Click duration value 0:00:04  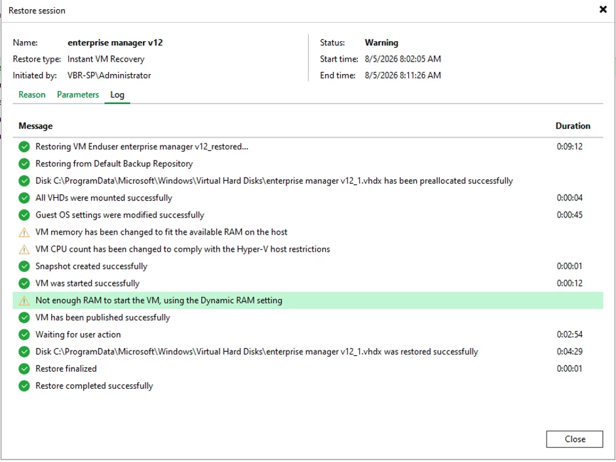(569, 198)
